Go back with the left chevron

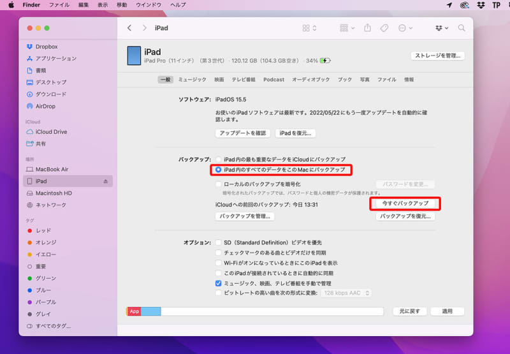[x=129, y=28]
